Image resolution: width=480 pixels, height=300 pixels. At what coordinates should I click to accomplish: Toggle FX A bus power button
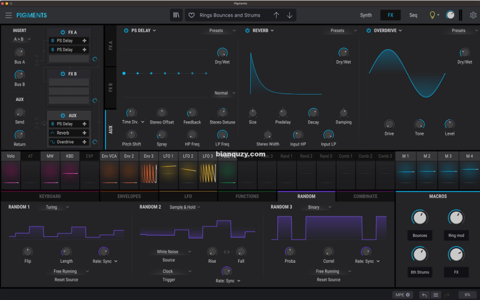pos(63,32)
